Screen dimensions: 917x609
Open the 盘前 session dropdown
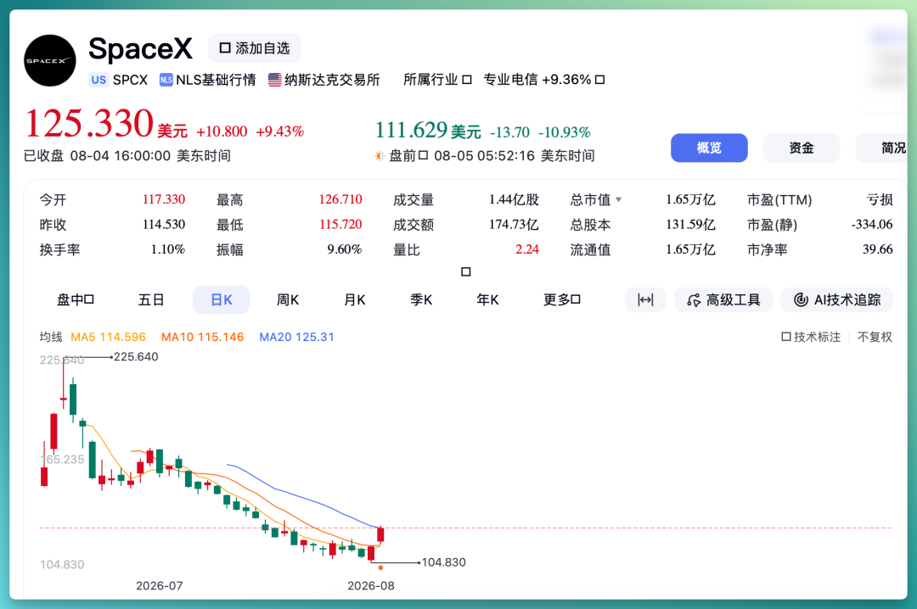point(424,155)
